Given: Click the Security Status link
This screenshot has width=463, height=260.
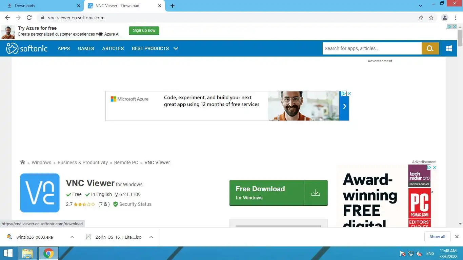Looking at the screenshot, I should [135, 204].
